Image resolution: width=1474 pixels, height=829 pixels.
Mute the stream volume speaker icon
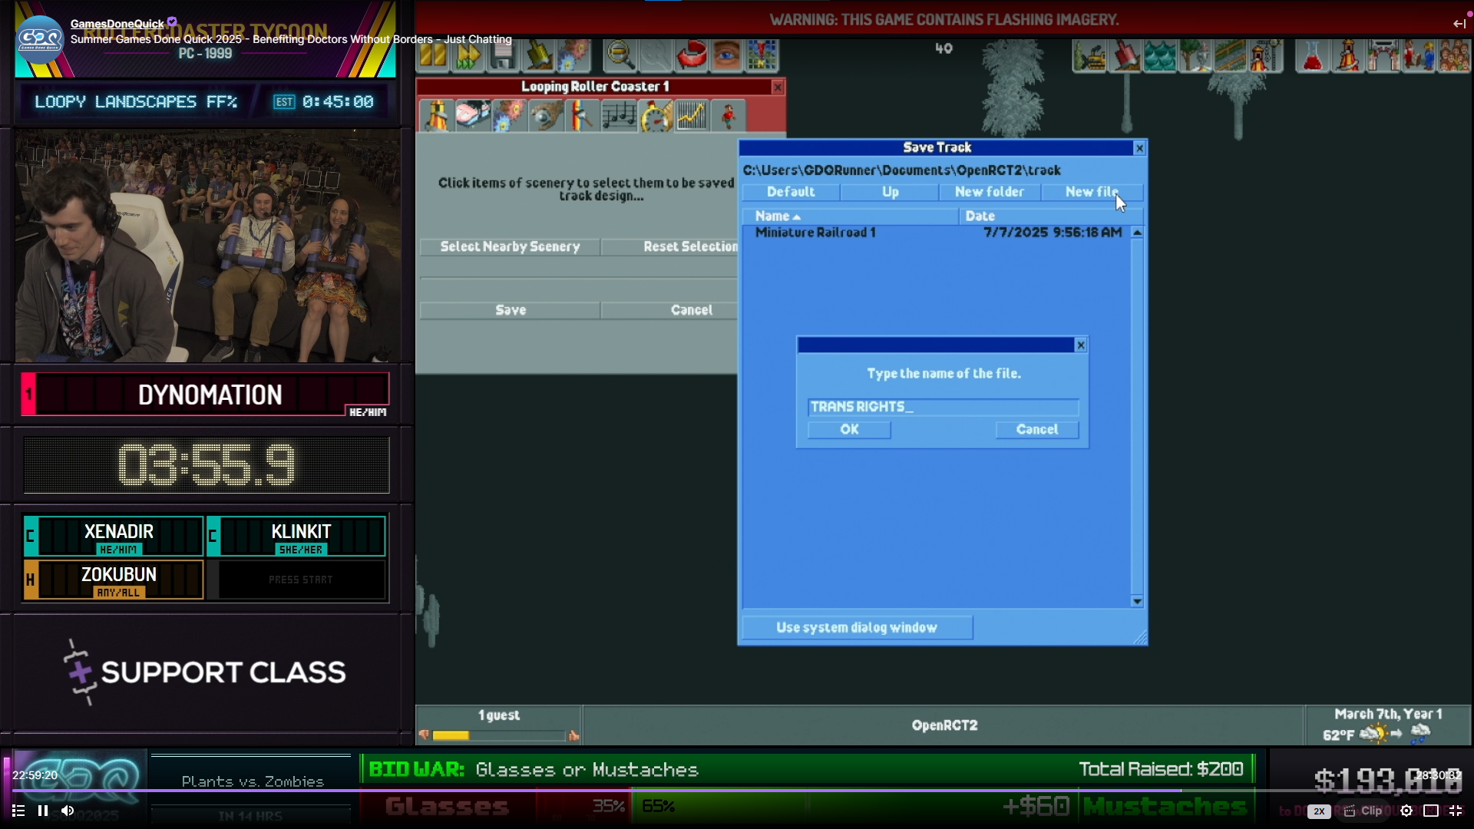coord(68,811)
